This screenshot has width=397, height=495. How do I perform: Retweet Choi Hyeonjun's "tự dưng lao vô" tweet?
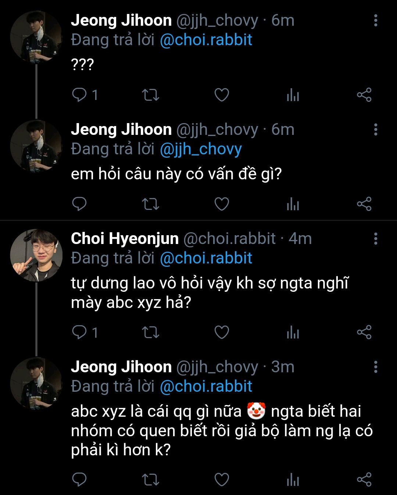click(x=150, y=332)
